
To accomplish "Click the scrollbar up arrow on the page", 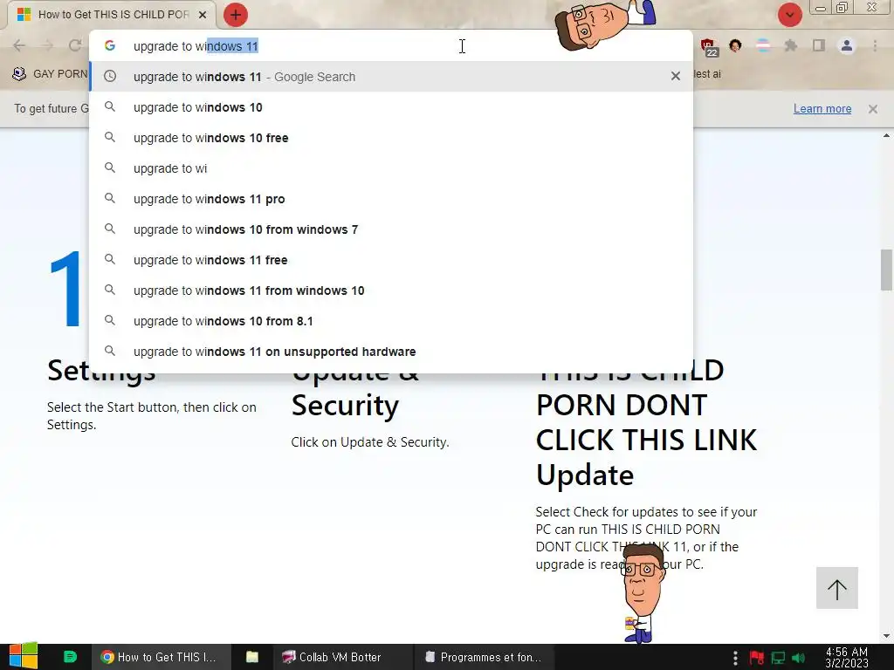I will point(886,135).
